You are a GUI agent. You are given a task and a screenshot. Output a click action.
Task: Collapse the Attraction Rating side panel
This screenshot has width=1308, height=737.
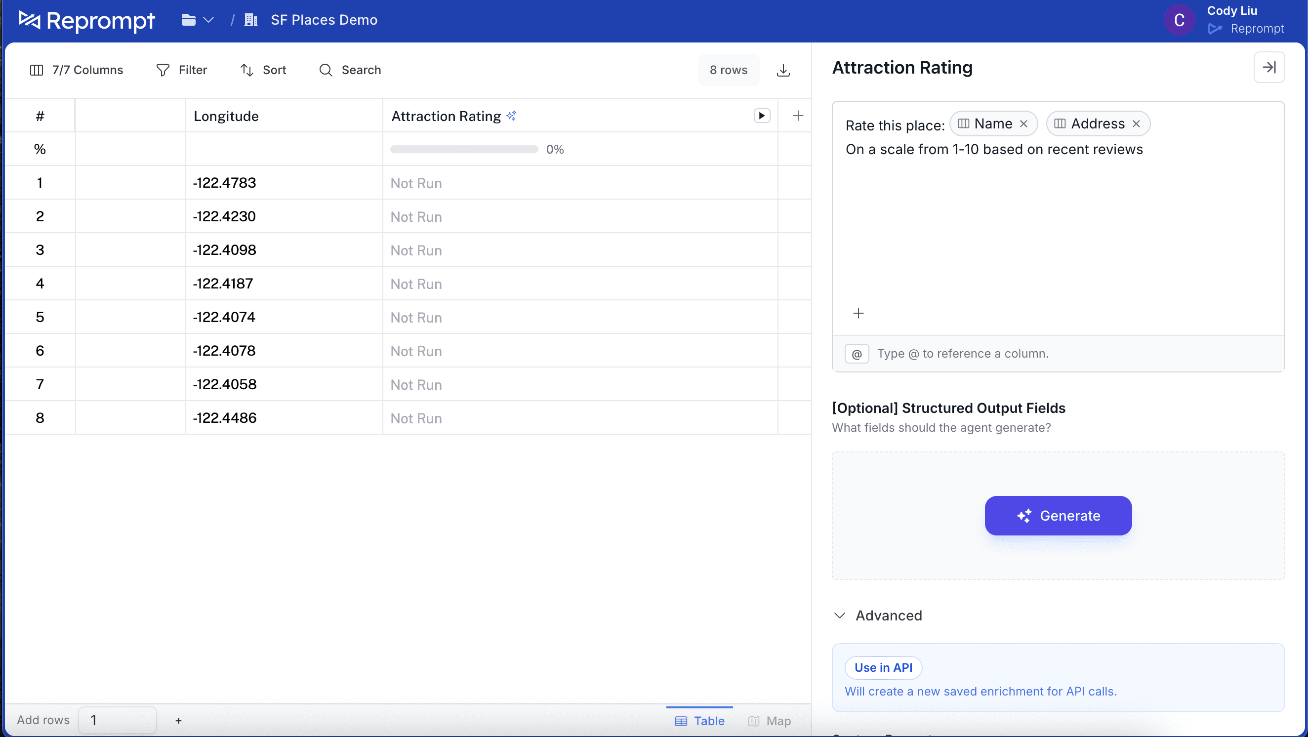pos(1269,67)
